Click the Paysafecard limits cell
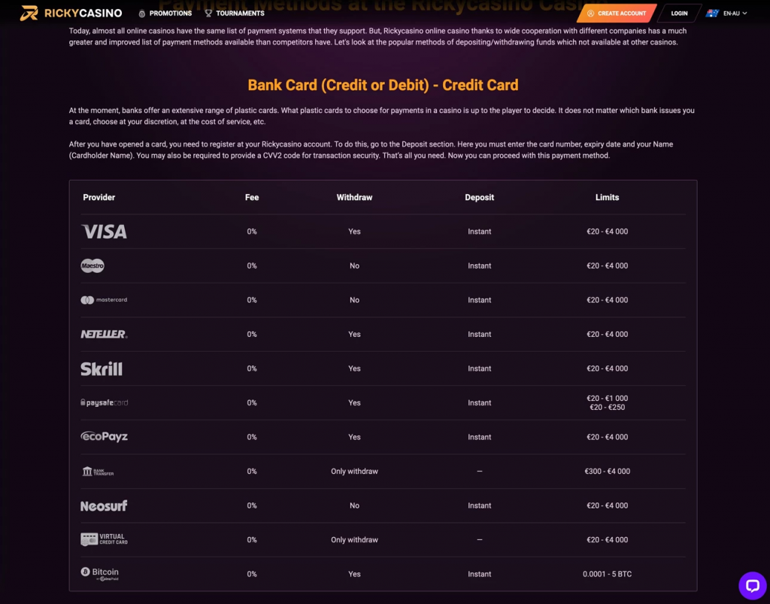The width and height of the screenshot is (770, 604). point(608,402)
